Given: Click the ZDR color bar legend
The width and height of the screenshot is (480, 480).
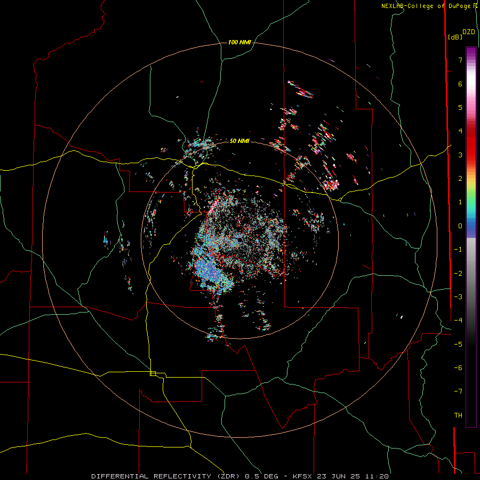Looking at the screenshot, I should click(x=471, y=237).
